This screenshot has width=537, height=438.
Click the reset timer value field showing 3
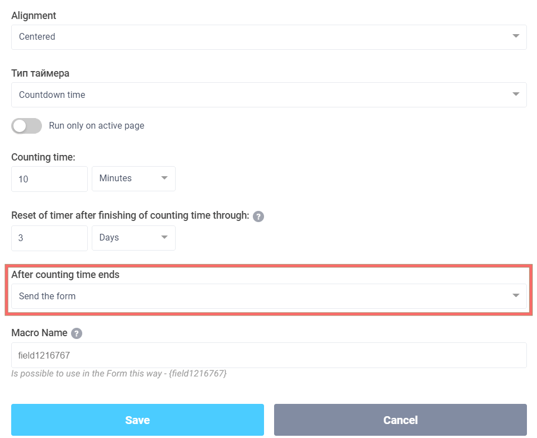coord(49,238)
